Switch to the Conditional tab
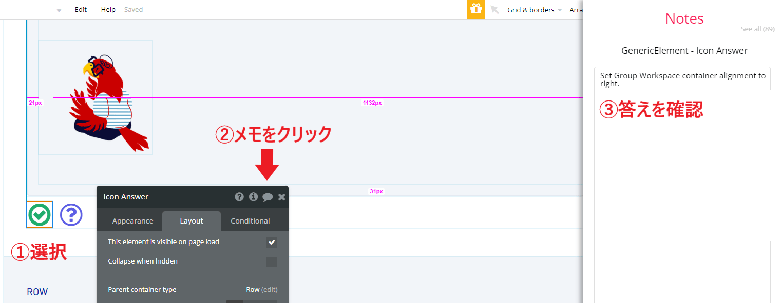 (x=250, y=220)
